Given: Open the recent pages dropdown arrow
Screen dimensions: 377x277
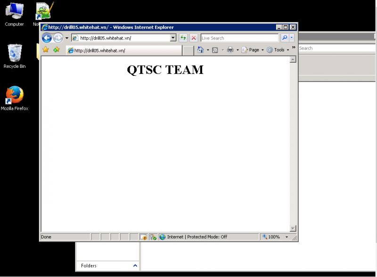Looking at the screenshot, I should [67, 38].
